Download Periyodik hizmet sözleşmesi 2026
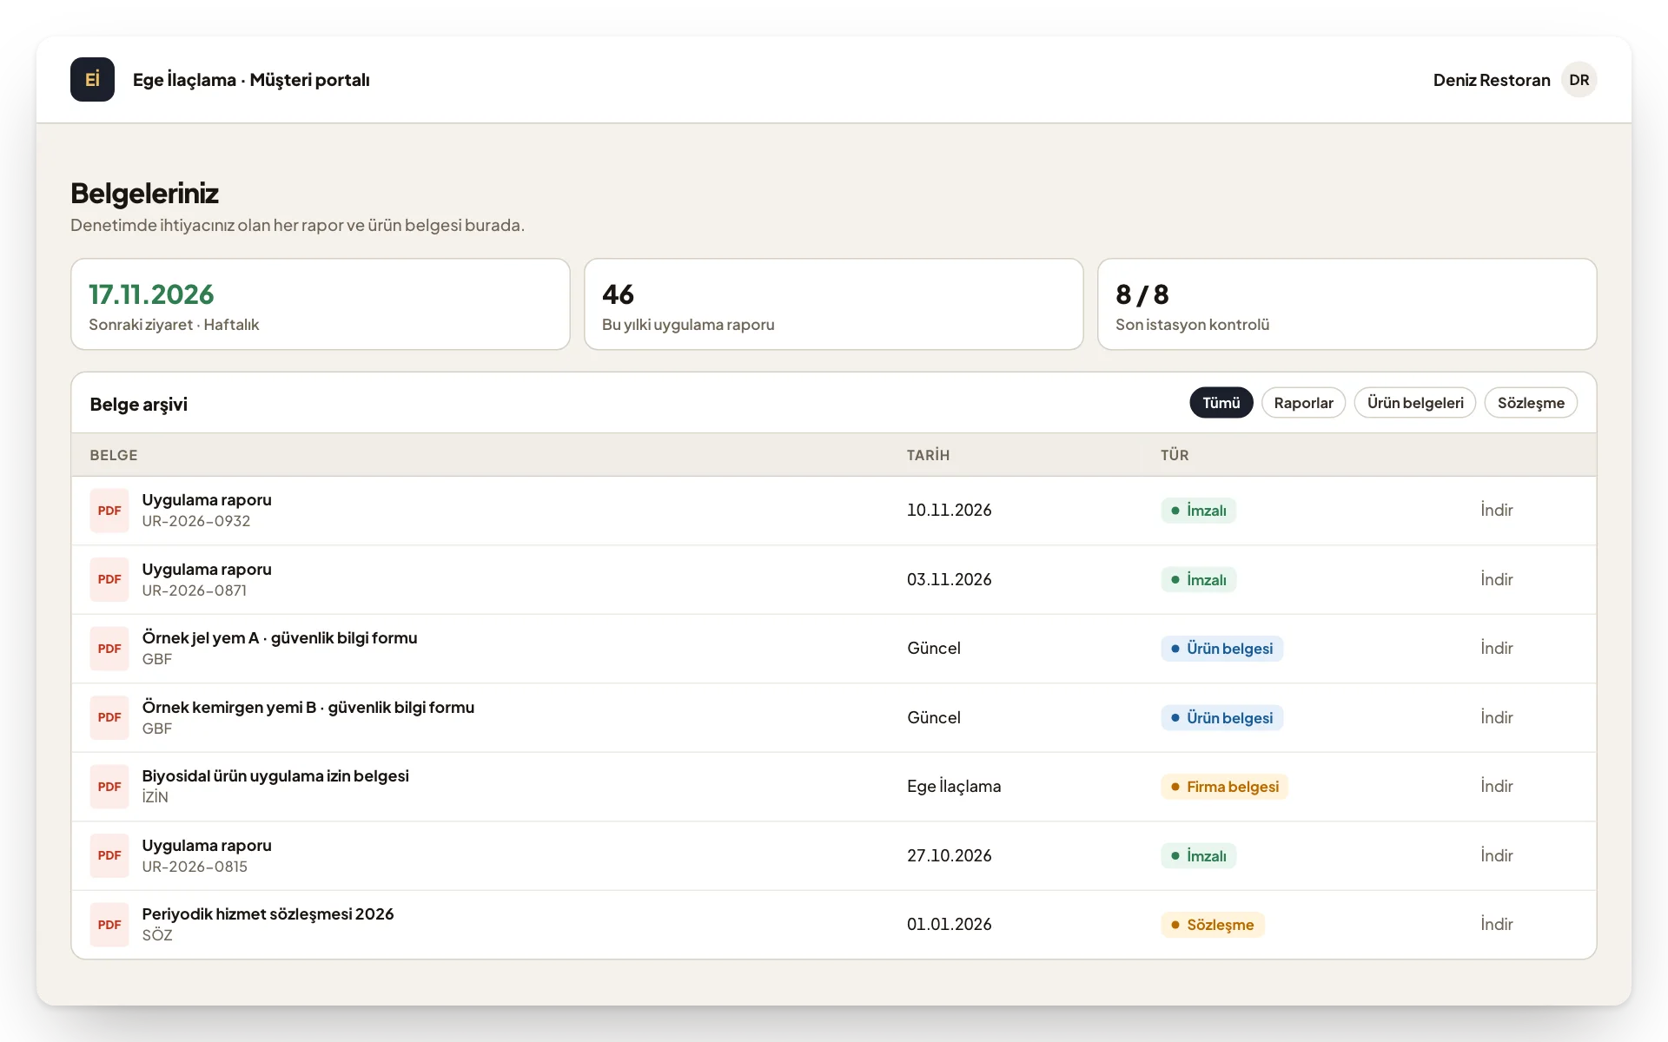 point(1496,925)
